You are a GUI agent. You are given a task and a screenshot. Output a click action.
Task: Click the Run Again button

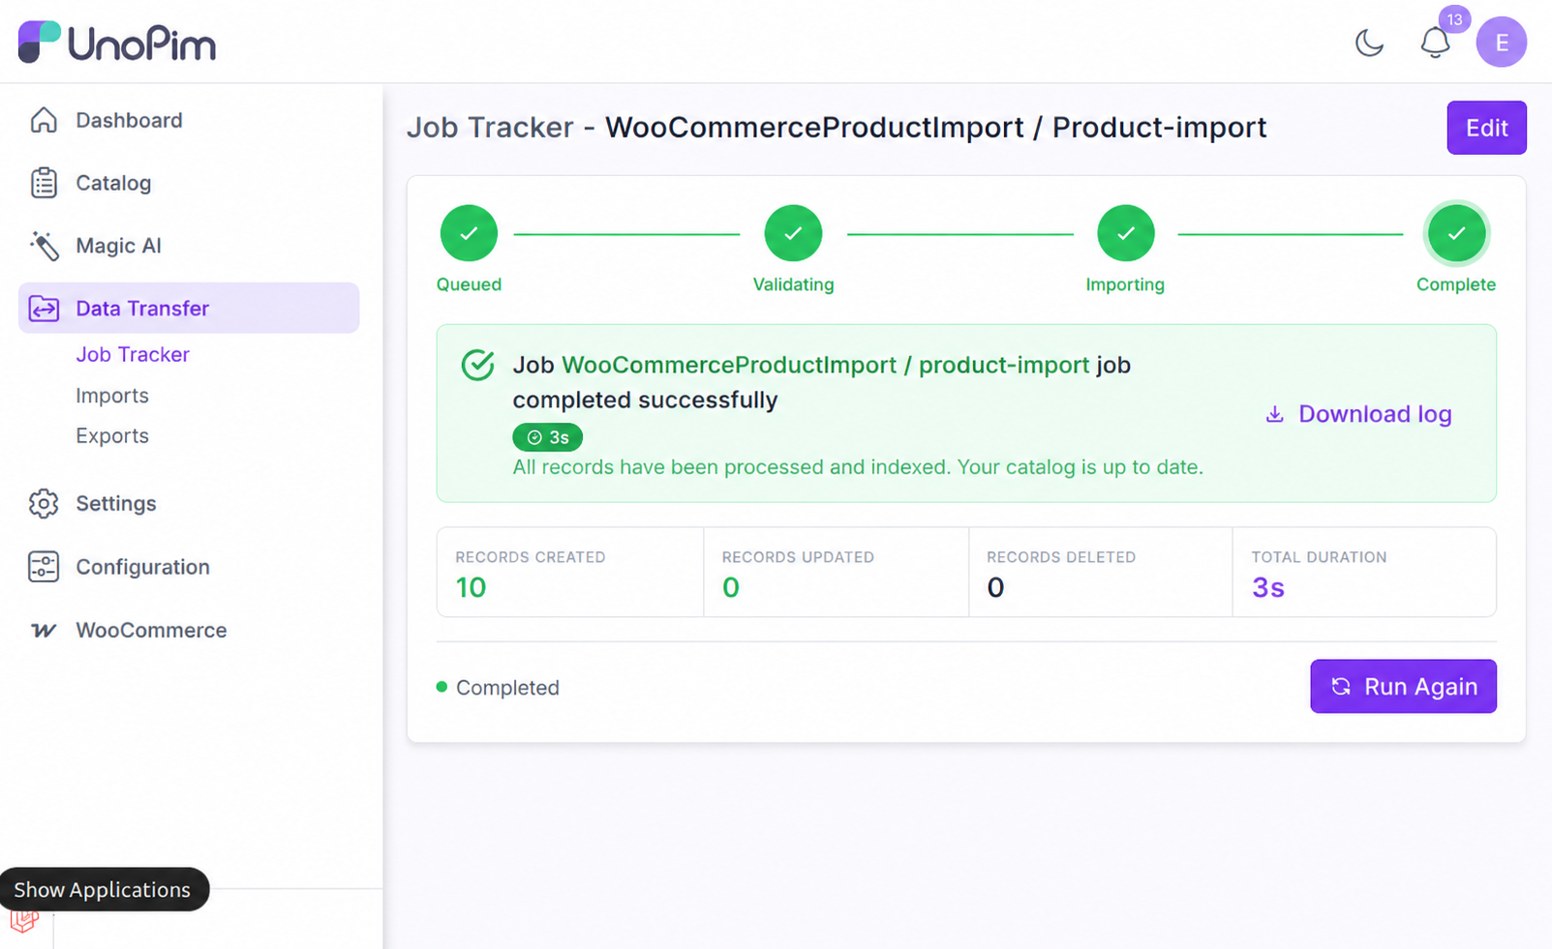click(x=1403, y=687)
